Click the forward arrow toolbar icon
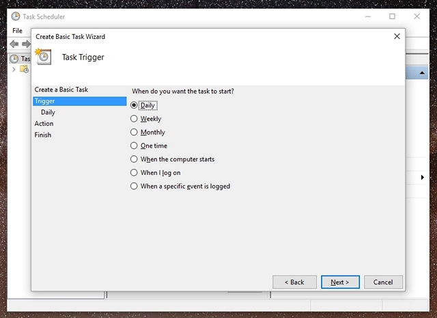This screenshot has height=318, width=437. (26, 44)
